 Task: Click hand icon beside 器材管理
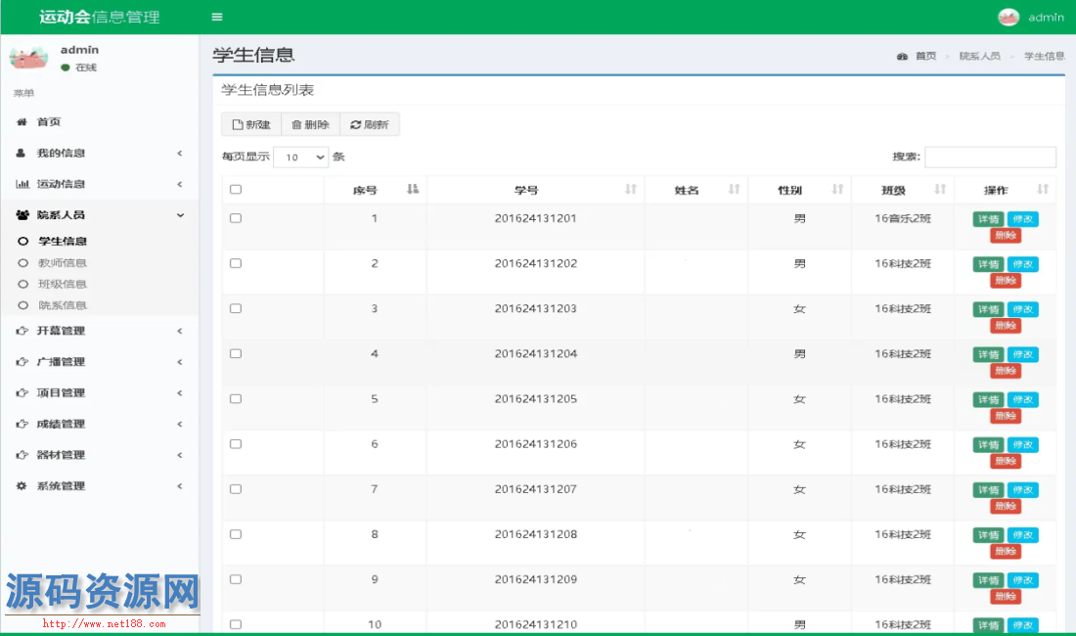point(22,455)
